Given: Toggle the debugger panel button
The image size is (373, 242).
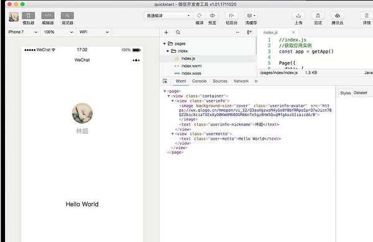Looking at the screenshot, I should (67, 16).
